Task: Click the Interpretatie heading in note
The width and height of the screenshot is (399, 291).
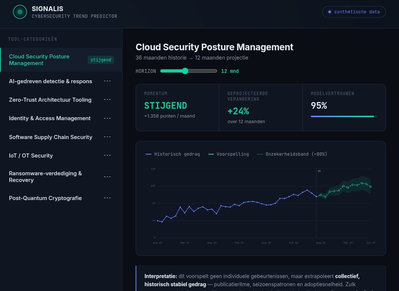Action: click(161, 276)
